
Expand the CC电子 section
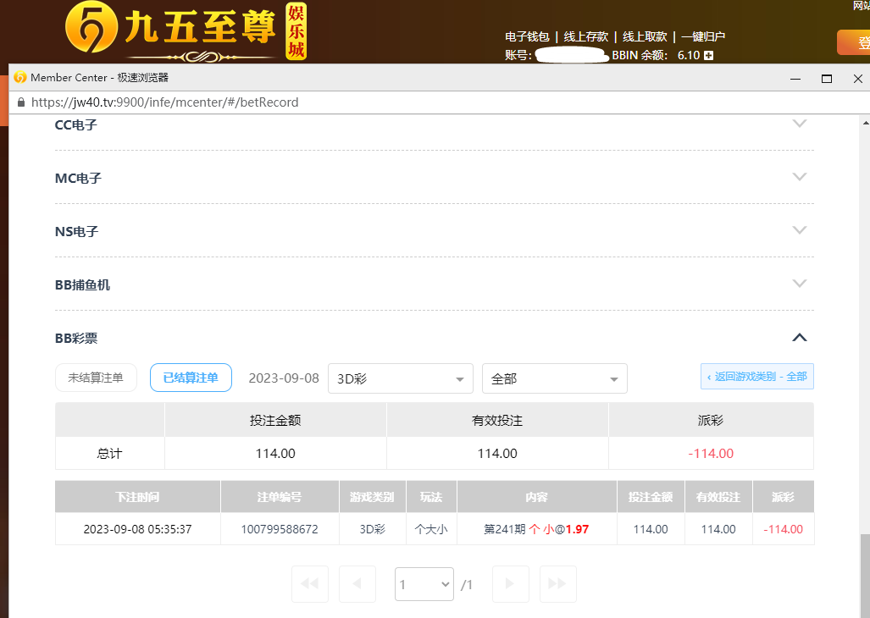[x=799, y=124]
